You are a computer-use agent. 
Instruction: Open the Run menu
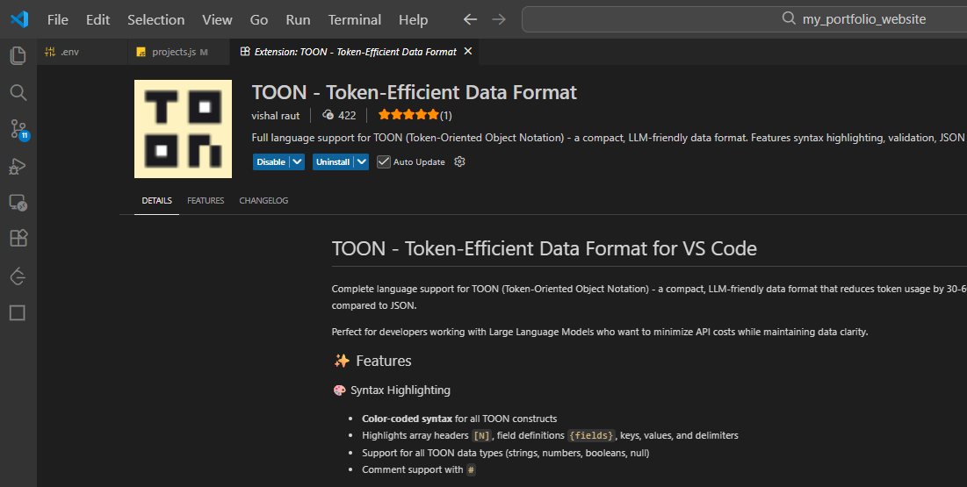pos(298,19)
